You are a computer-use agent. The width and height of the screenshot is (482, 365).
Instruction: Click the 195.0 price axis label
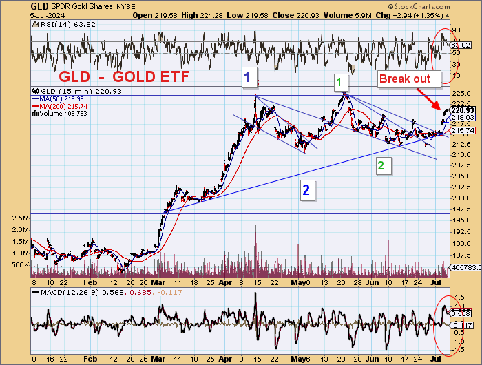click(x=461, y=220)
